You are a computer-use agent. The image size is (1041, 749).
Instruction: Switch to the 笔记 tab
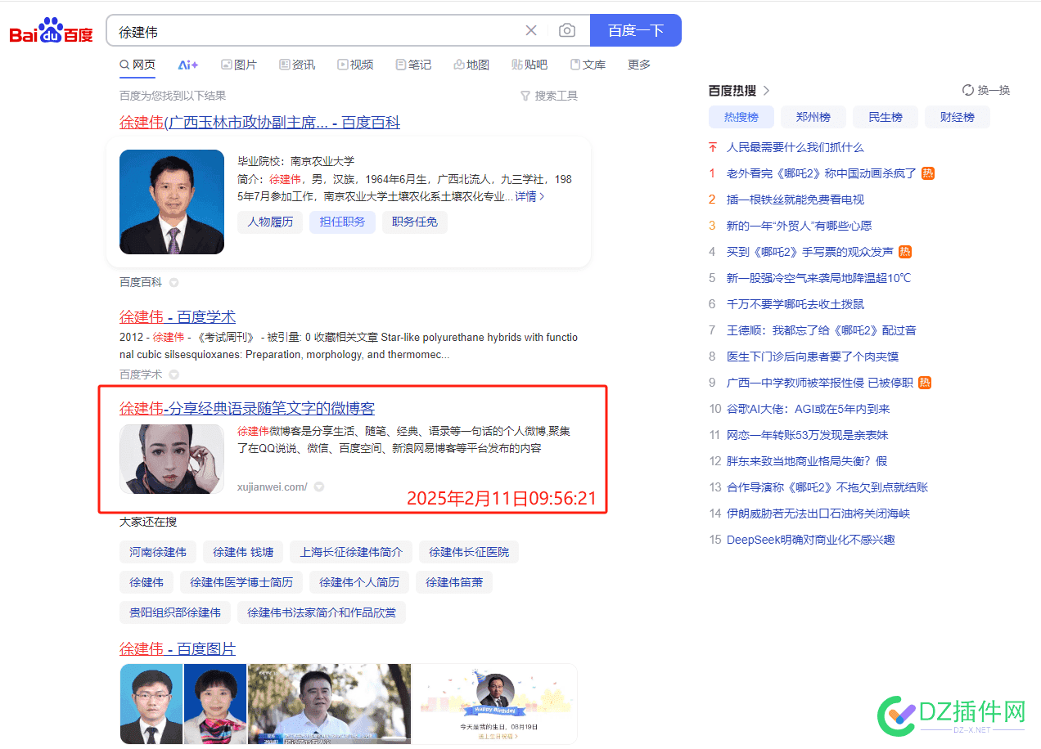pos(413,65)
